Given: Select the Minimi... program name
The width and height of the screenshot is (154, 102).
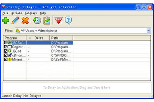Looking at the screenshot, I should coord(18,59).
